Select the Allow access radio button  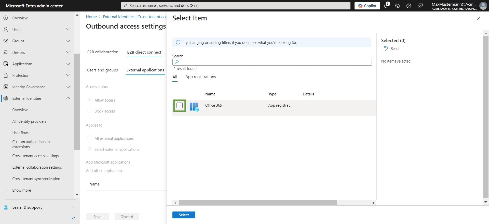[x=89, y=99]
